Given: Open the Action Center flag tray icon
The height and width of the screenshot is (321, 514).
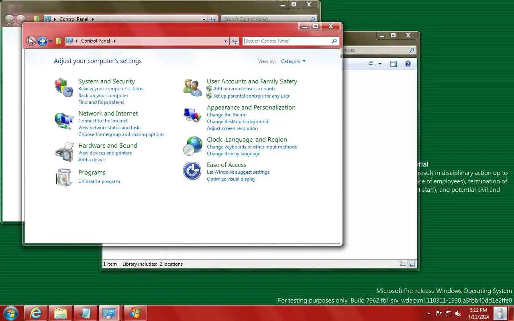Looking at the screenshot, I should click(x=439, y=313).
